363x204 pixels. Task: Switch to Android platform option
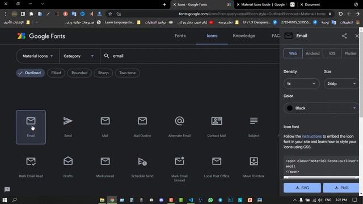tap(313, 53)
